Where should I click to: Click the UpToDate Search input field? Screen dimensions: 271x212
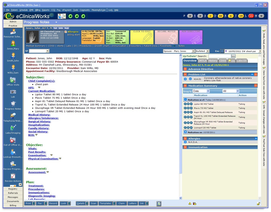click(220, 56)
